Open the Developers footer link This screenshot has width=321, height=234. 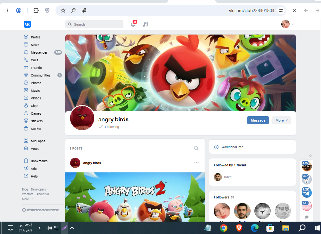[x=38, y=189]
